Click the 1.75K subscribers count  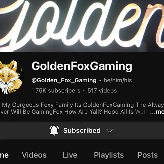click(x=56, y=90)
